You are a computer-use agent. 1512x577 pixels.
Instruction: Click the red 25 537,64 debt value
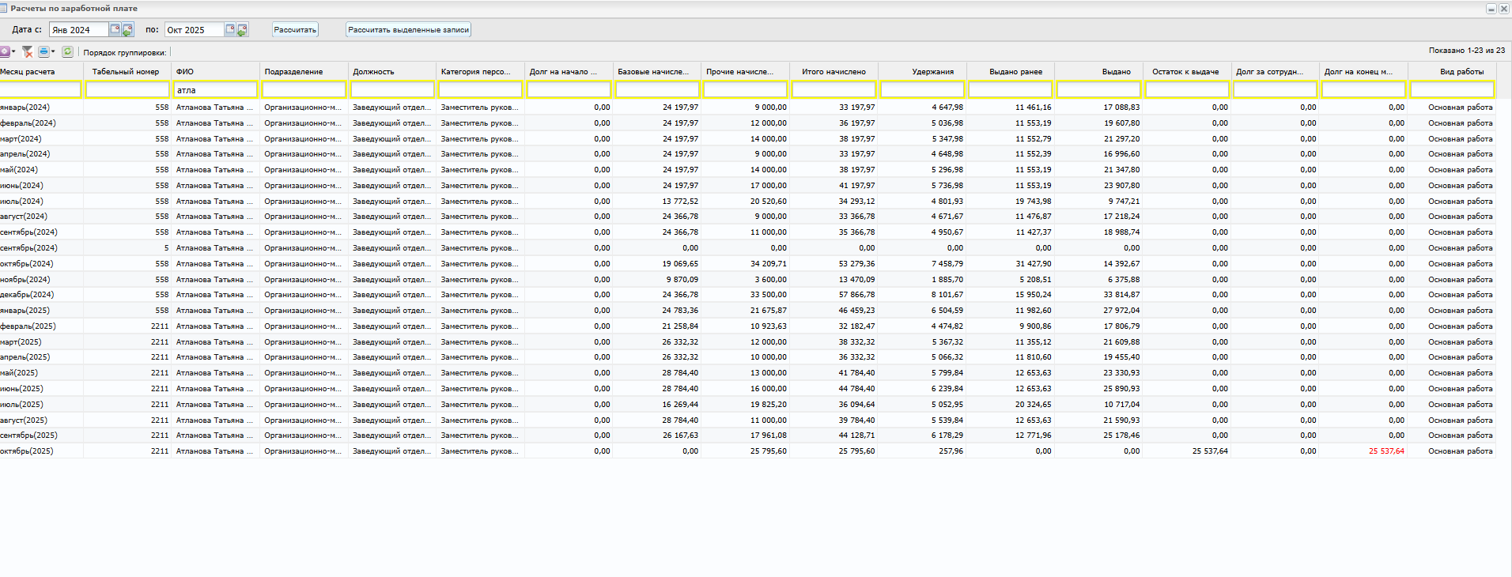click(1386, 451)
